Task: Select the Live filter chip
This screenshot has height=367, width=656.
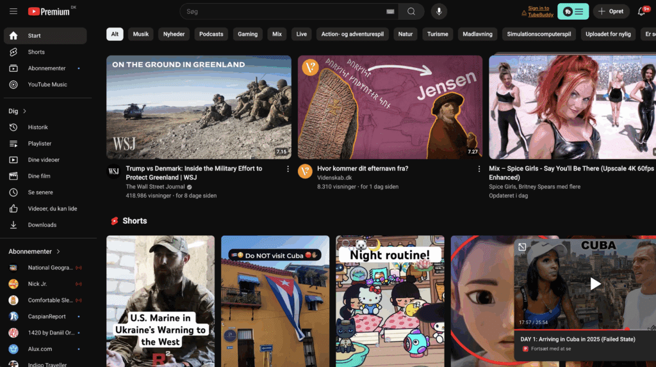Action: click(301, 35)
